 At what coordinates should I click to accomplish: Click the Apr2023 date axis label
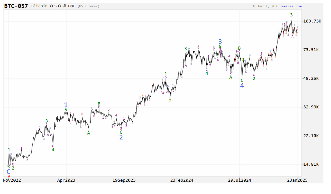click(66, 180)
